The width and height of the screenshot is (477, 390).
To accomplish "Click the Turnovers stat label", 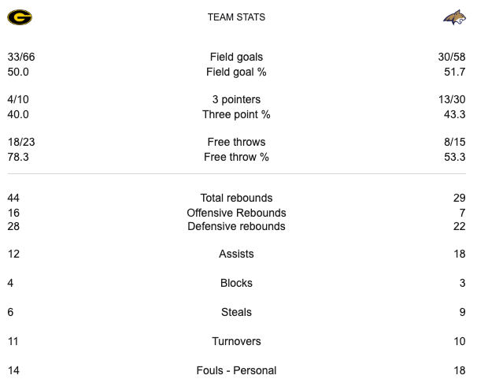I will coord(236,342).
